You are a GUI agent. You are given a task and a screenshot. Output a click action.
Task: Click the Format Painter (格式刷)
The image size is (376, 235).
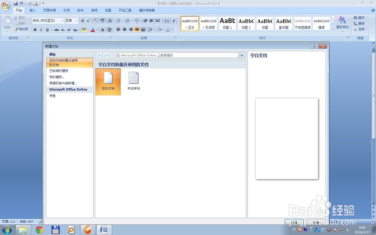21,29
